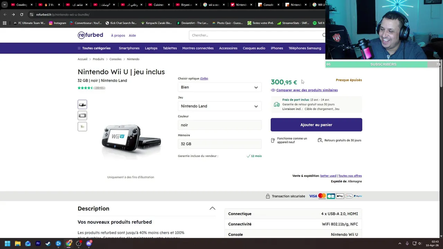The image size is (443, 249).
Task: Open Montres connectées category
Action: click(198, 48)
